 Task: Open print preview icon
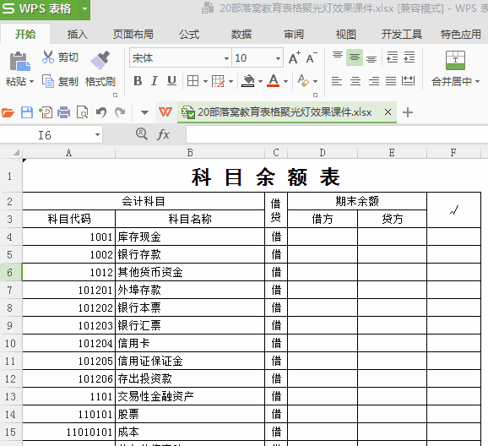pos(83,112)
